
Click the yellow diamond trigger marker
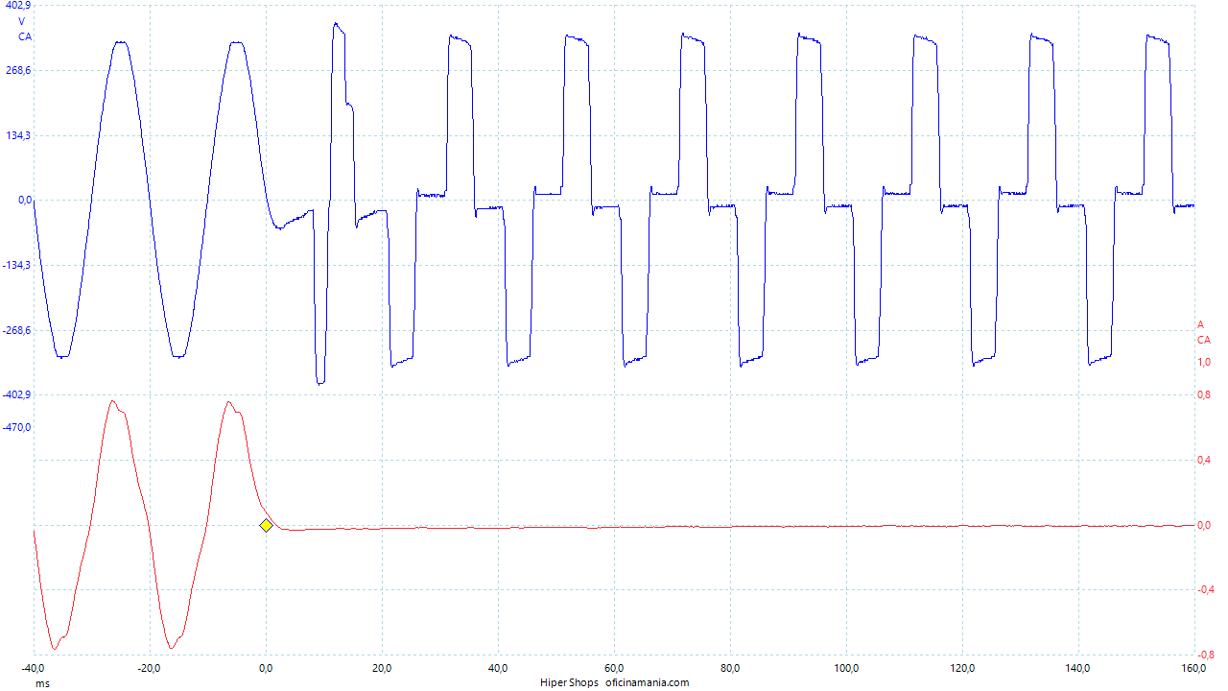pyautogui.click(x=266, y=525)
